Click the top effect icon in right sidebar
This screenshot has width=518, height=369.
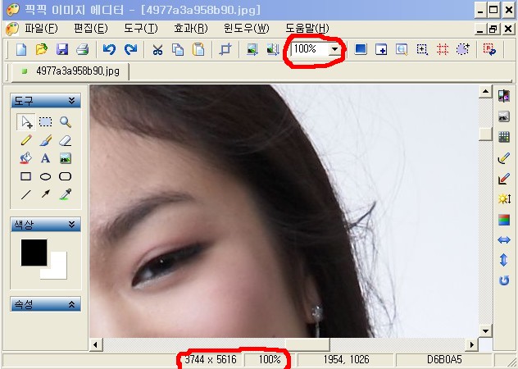pyautogui.click(x=504, y=96)
